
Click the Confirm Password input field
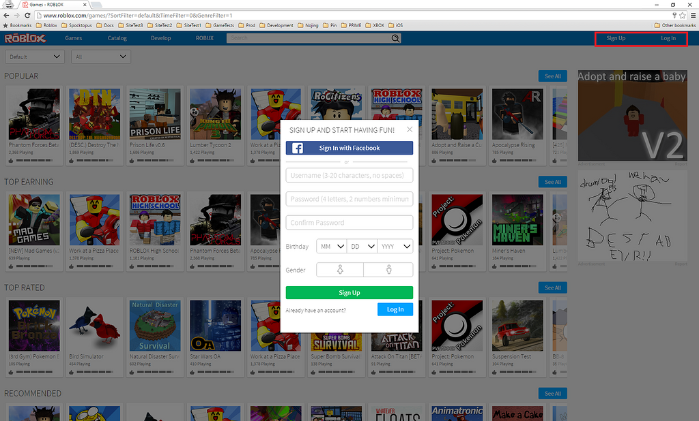pos(349,222)
